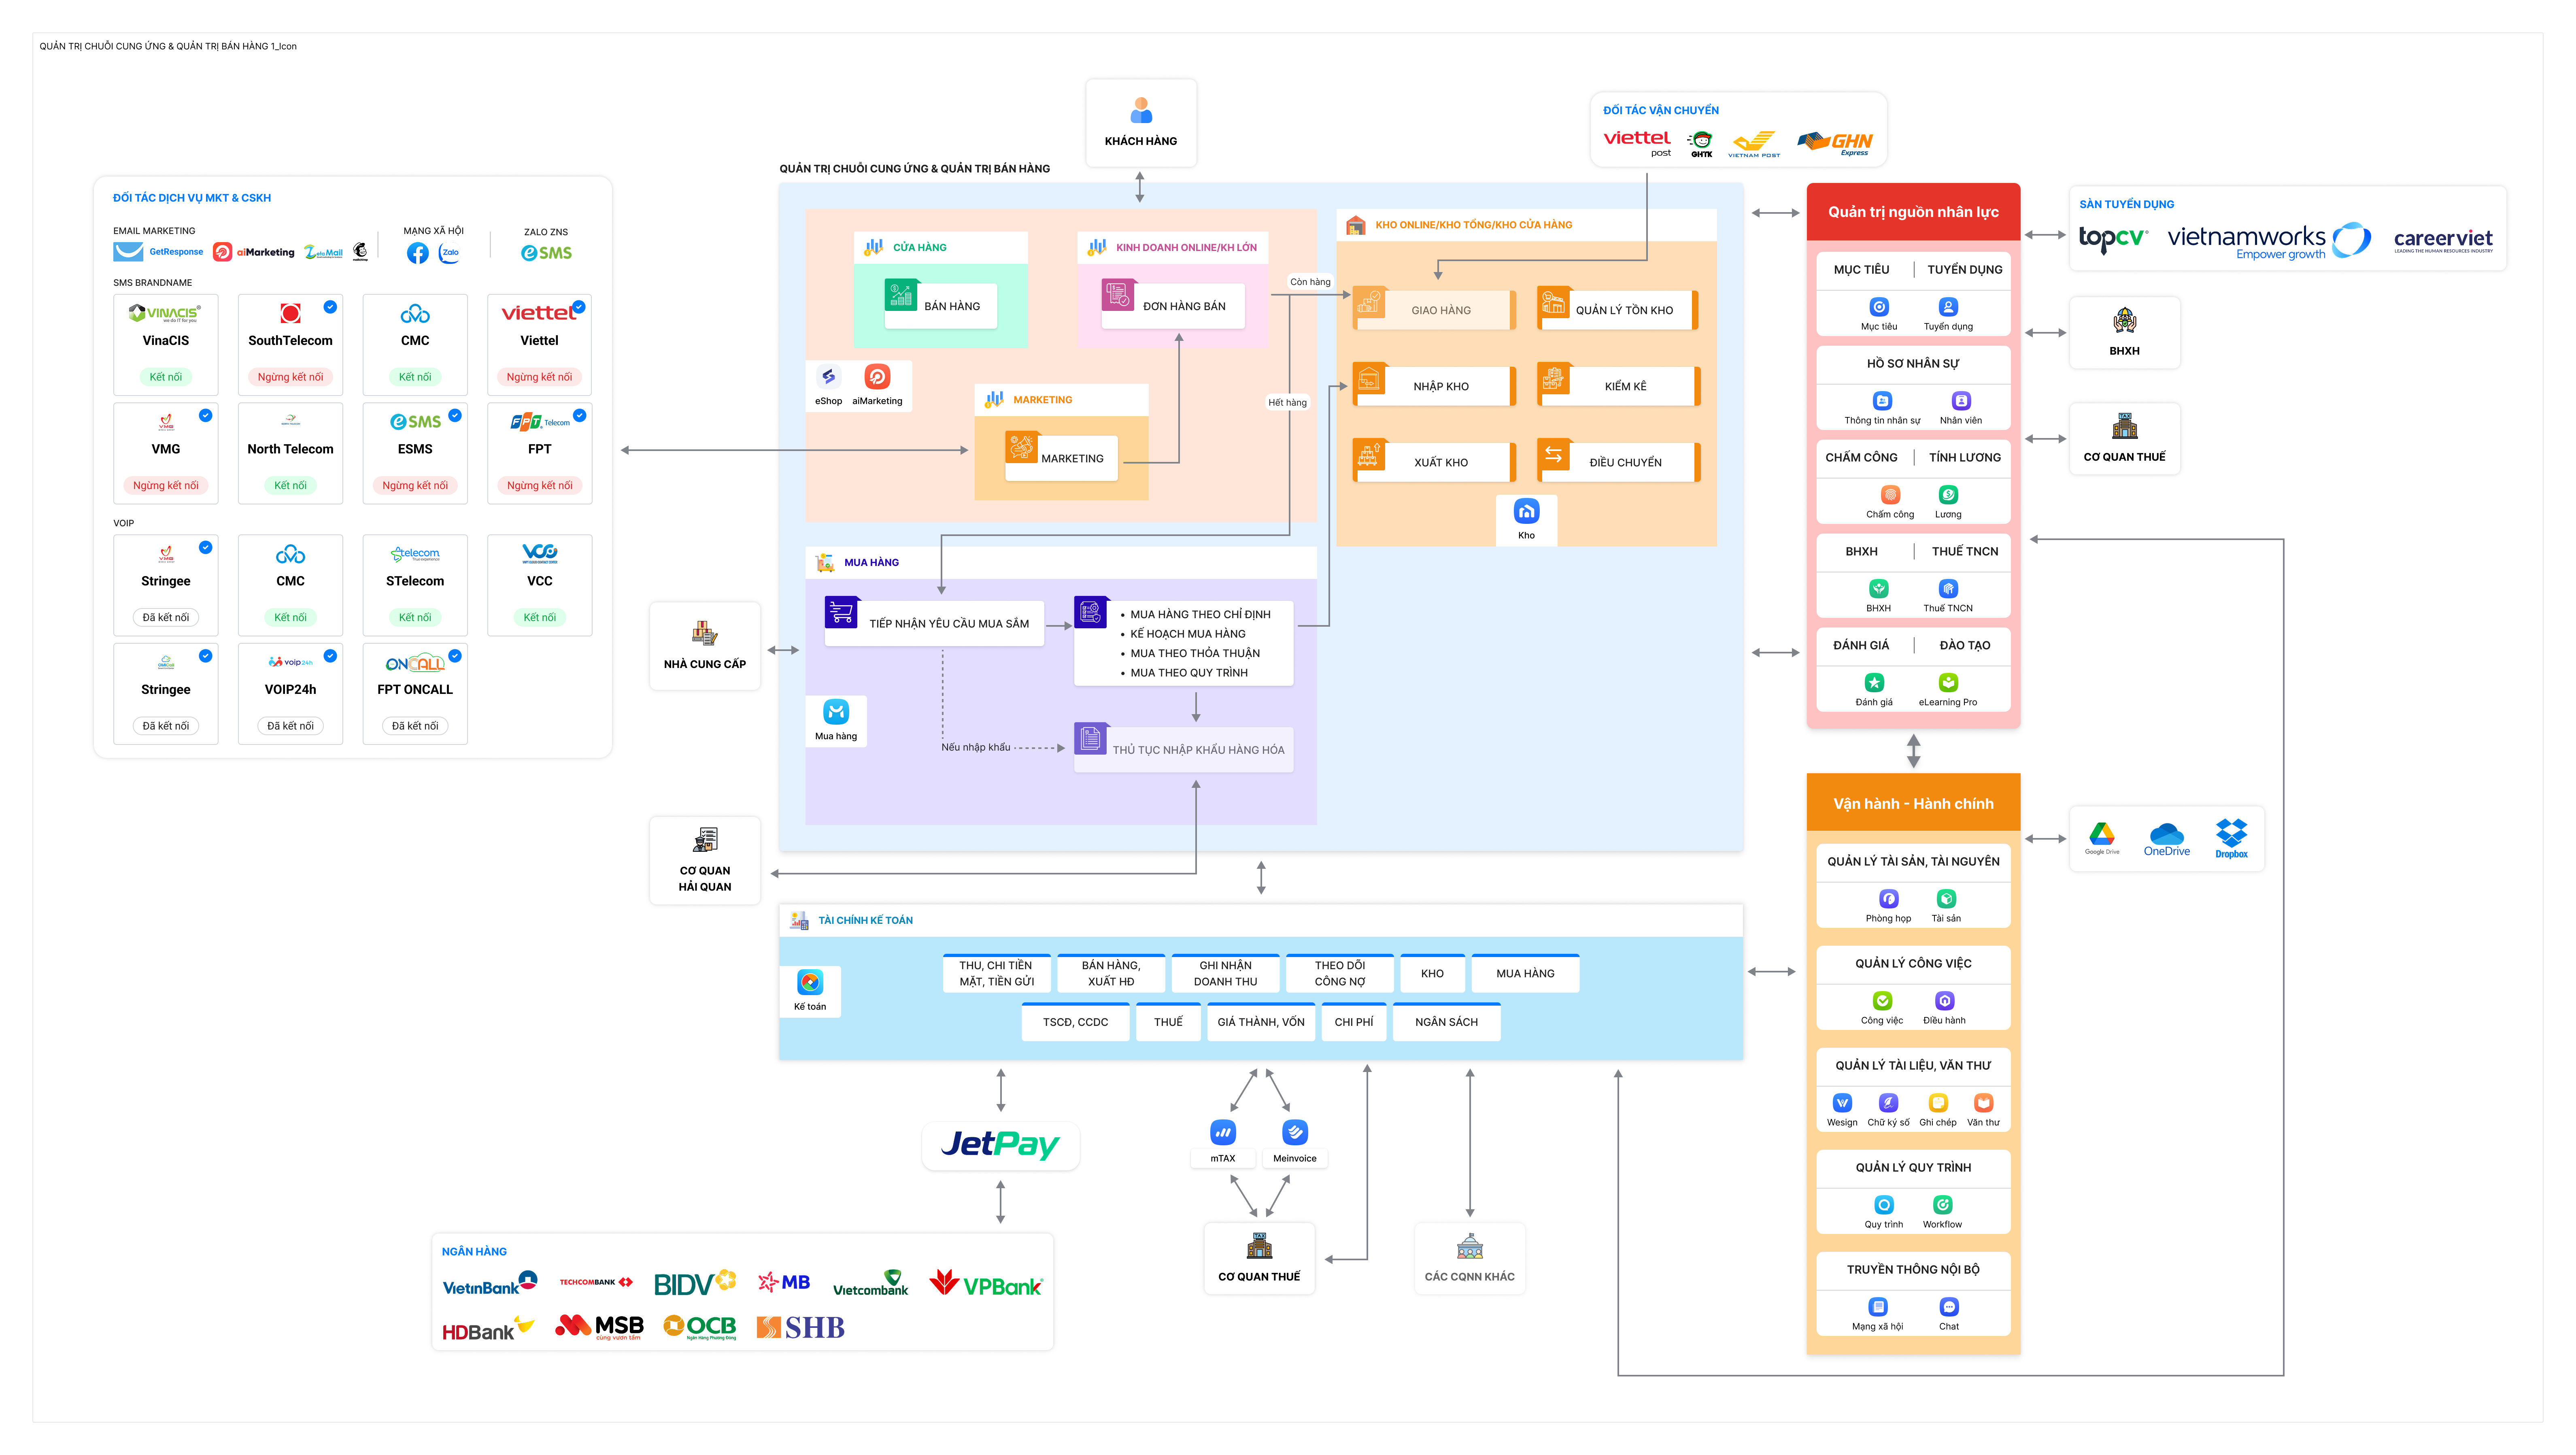2576x1455 pixels.
Task: Toggle the checkmark on SouthTelecom card
Action: coord(330,307)
